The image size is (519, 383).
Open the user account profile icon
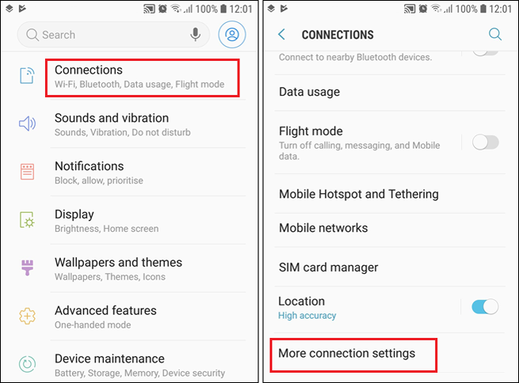click(x=232, y=34)
